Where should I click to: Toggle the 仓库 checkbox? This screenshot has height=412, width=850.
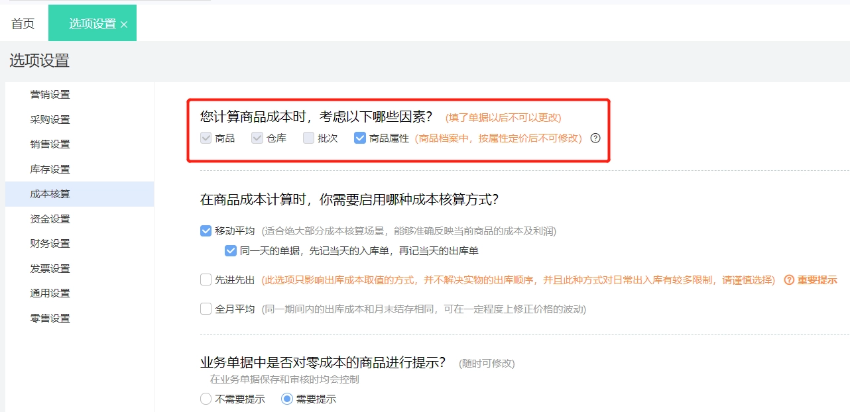(257, 138)
